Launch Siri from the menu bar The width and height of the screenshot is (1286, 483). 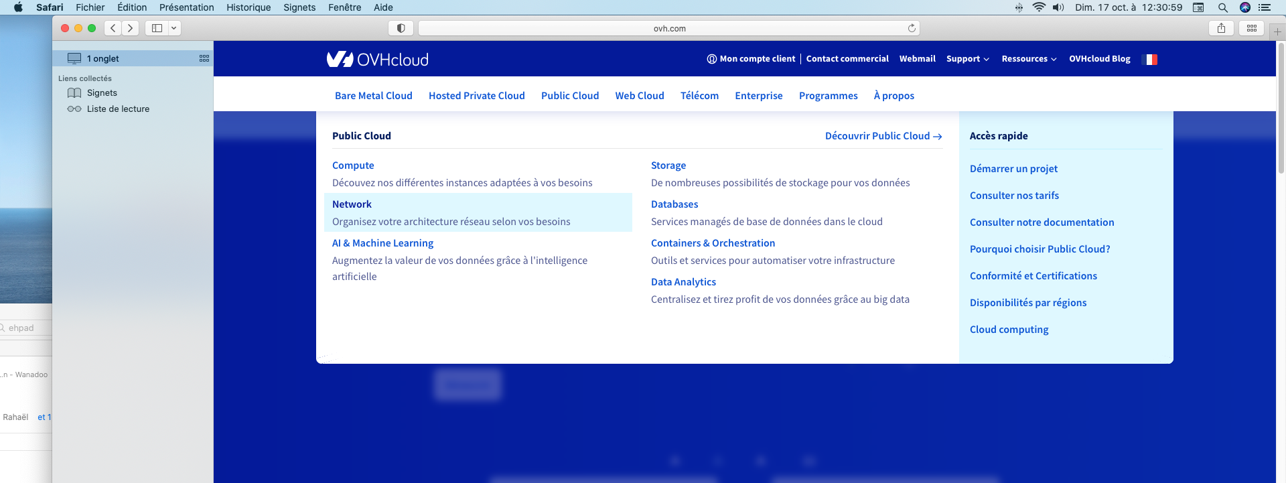coord(1244,7)
